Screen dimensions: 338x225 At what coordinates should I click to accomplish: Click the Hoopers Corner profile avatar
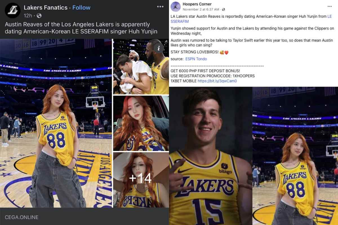[x=175, y=7]
